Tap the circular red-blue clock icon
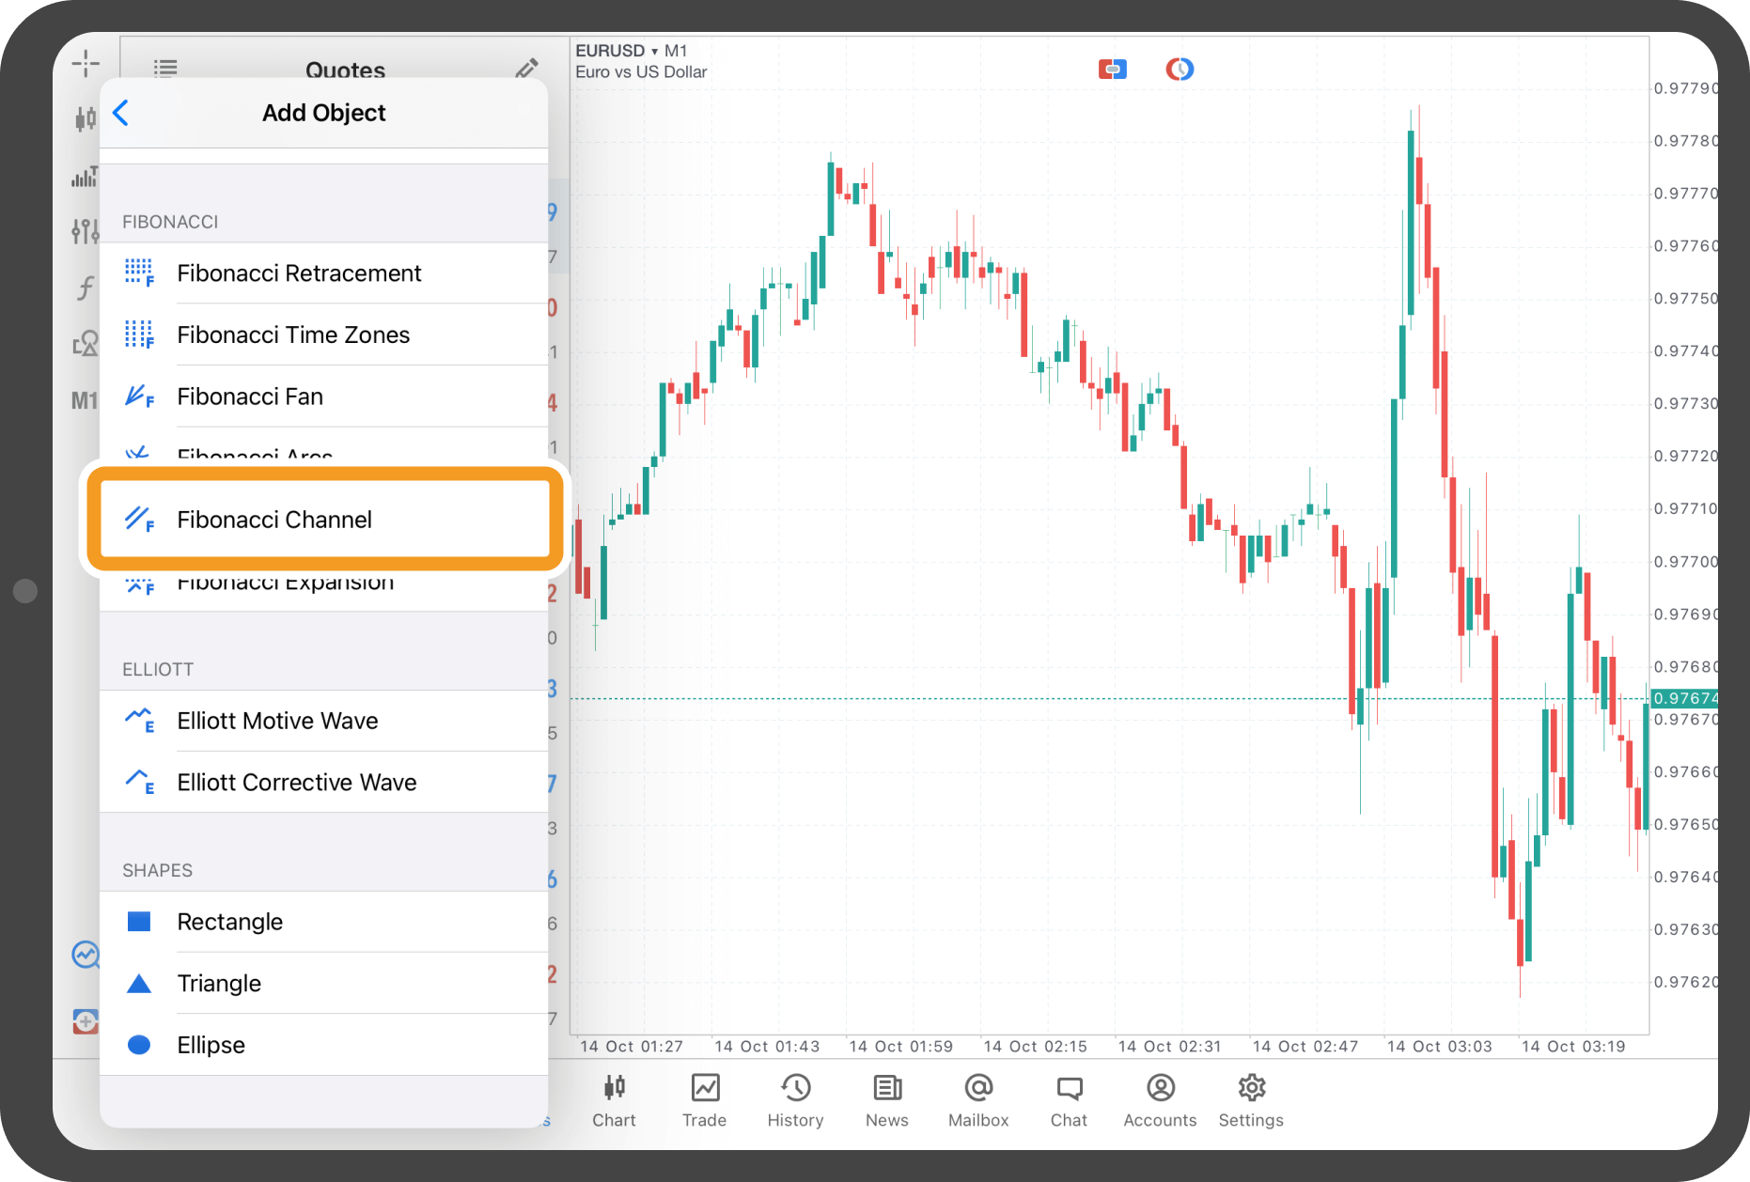The image size is (1750, 1182). [1180, 70]
